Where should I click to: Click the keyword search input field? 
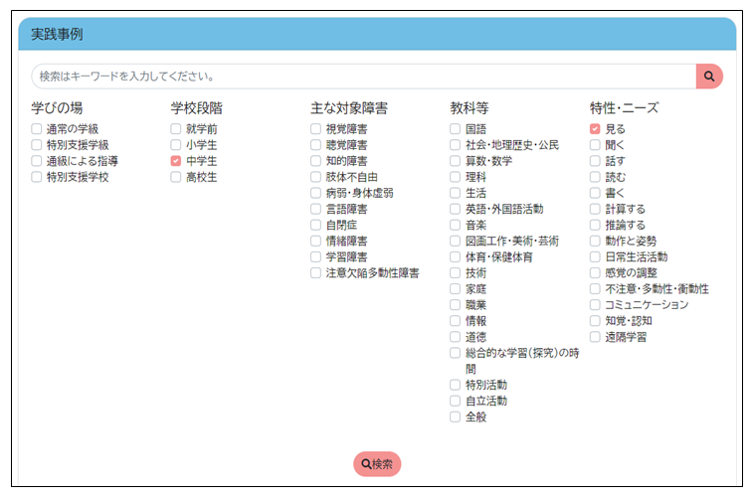click(363, 77)
